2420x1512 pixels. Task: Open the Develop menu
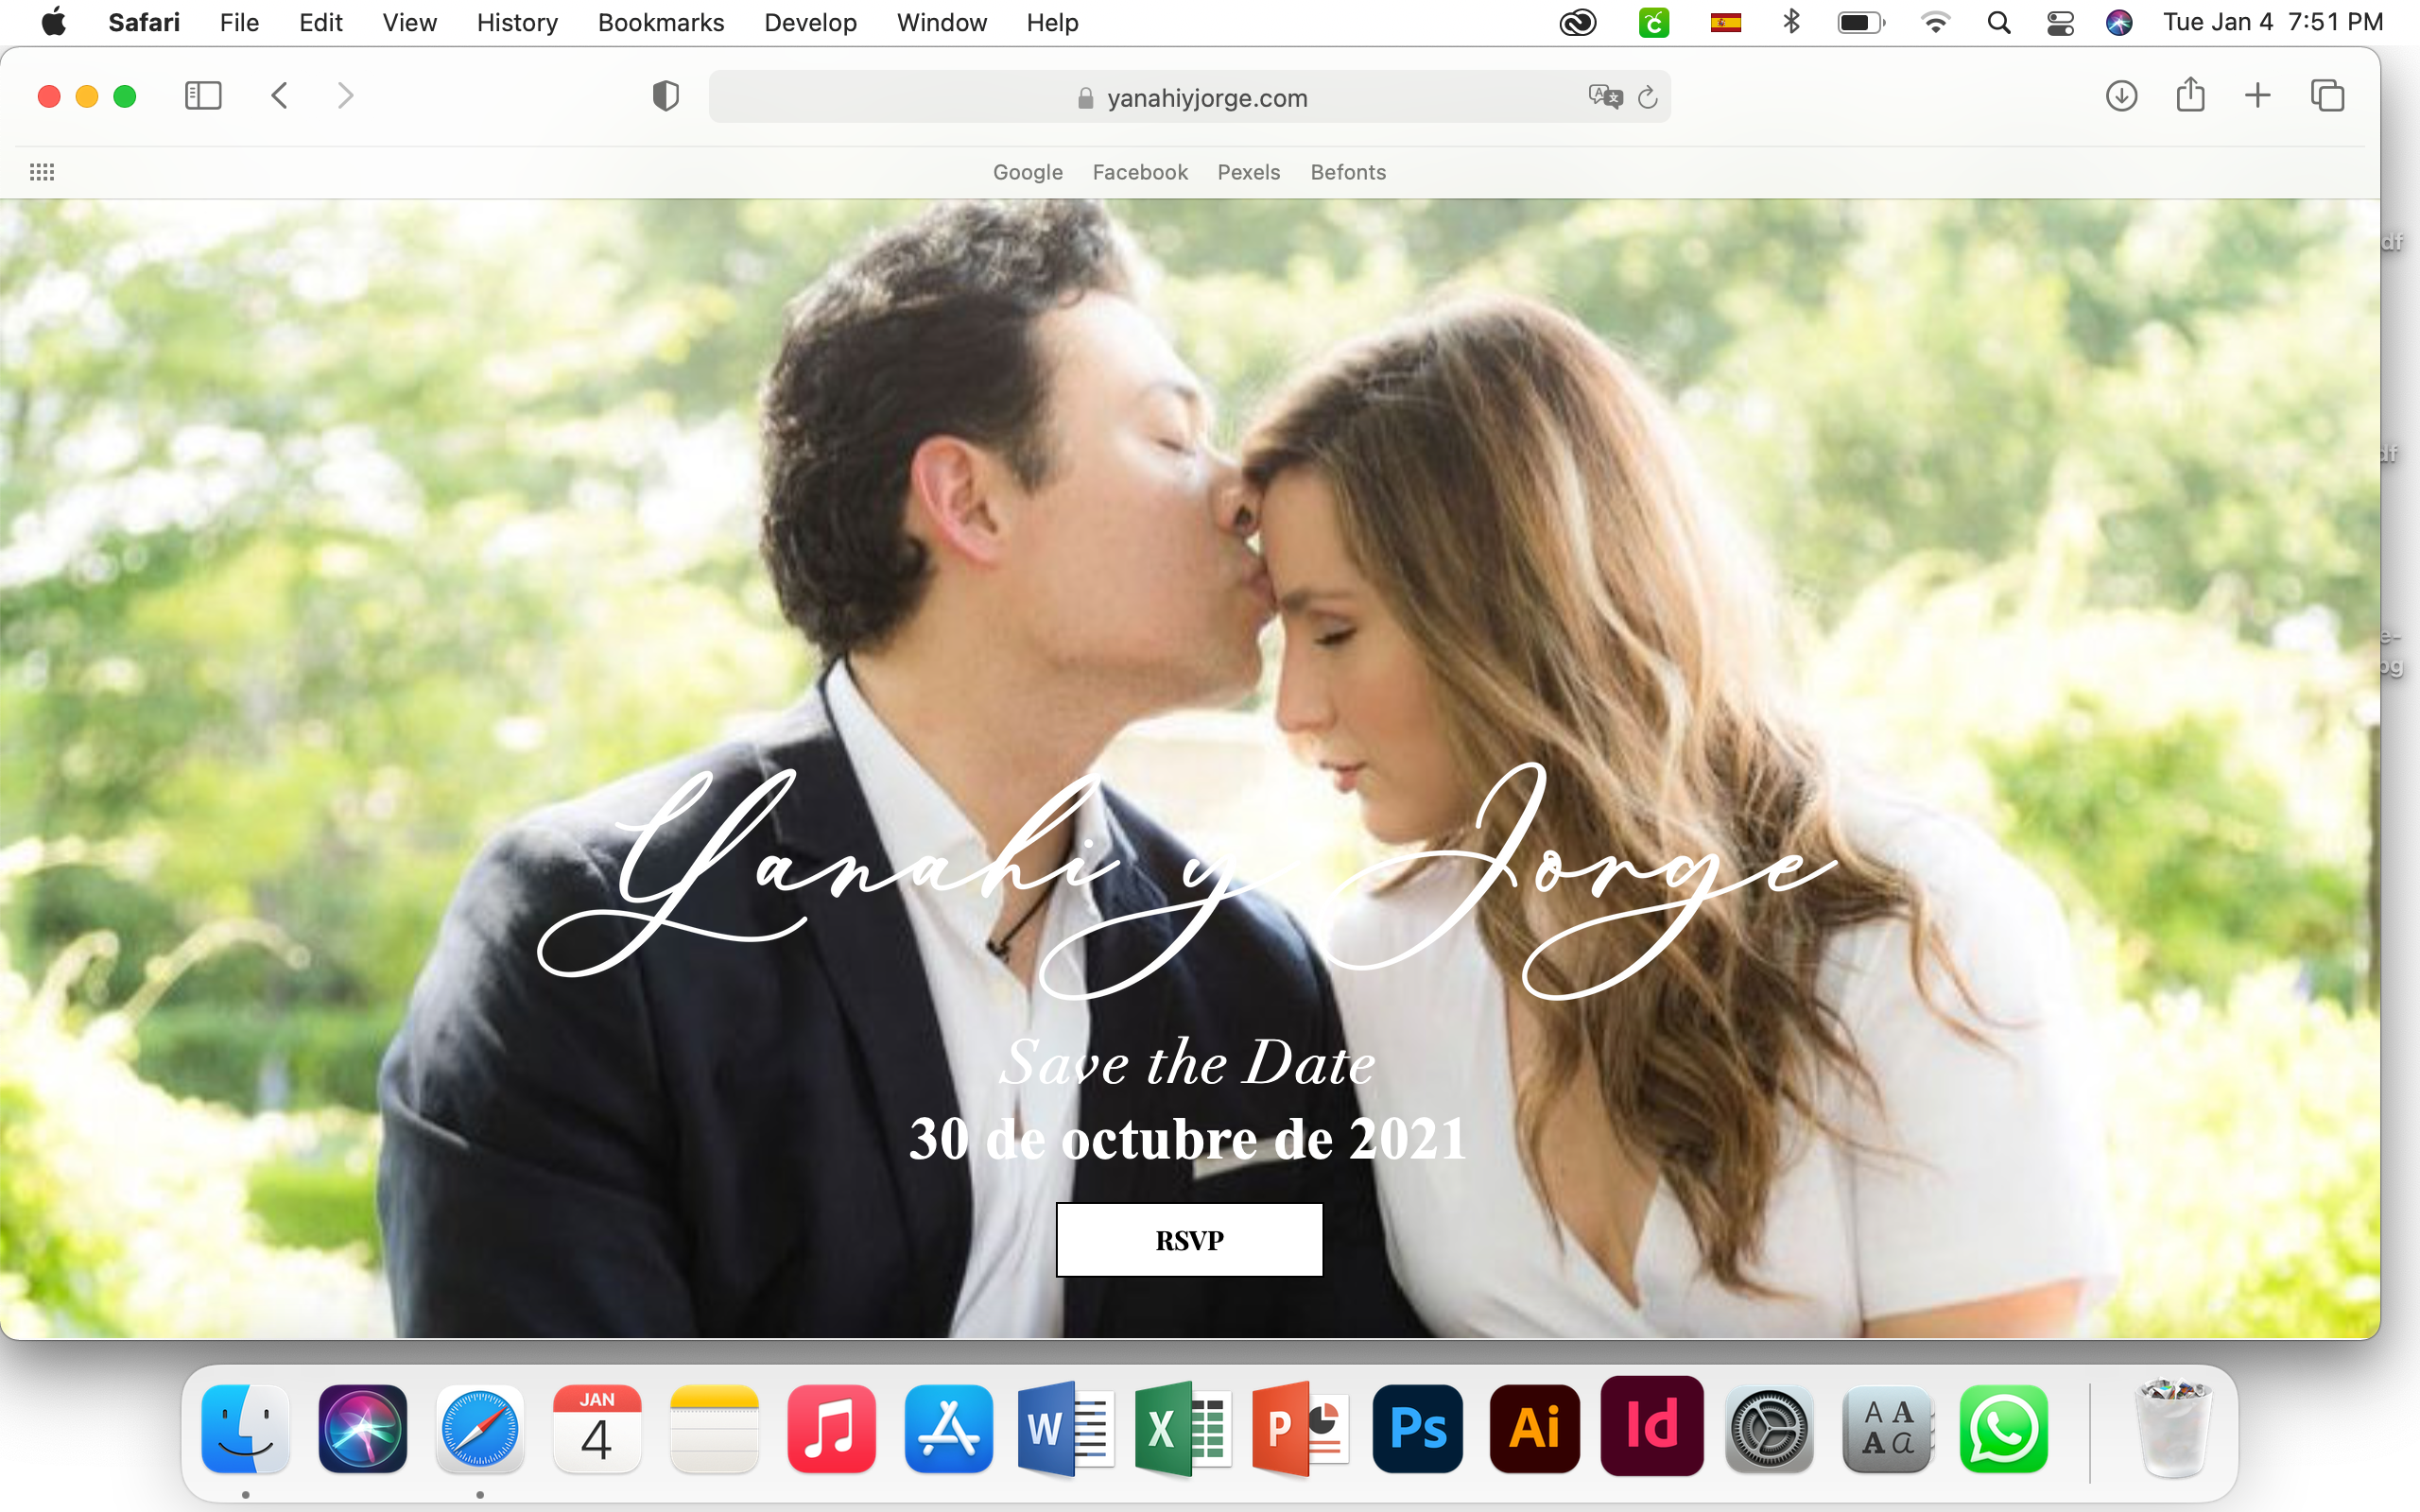click(x=810, y=22)
